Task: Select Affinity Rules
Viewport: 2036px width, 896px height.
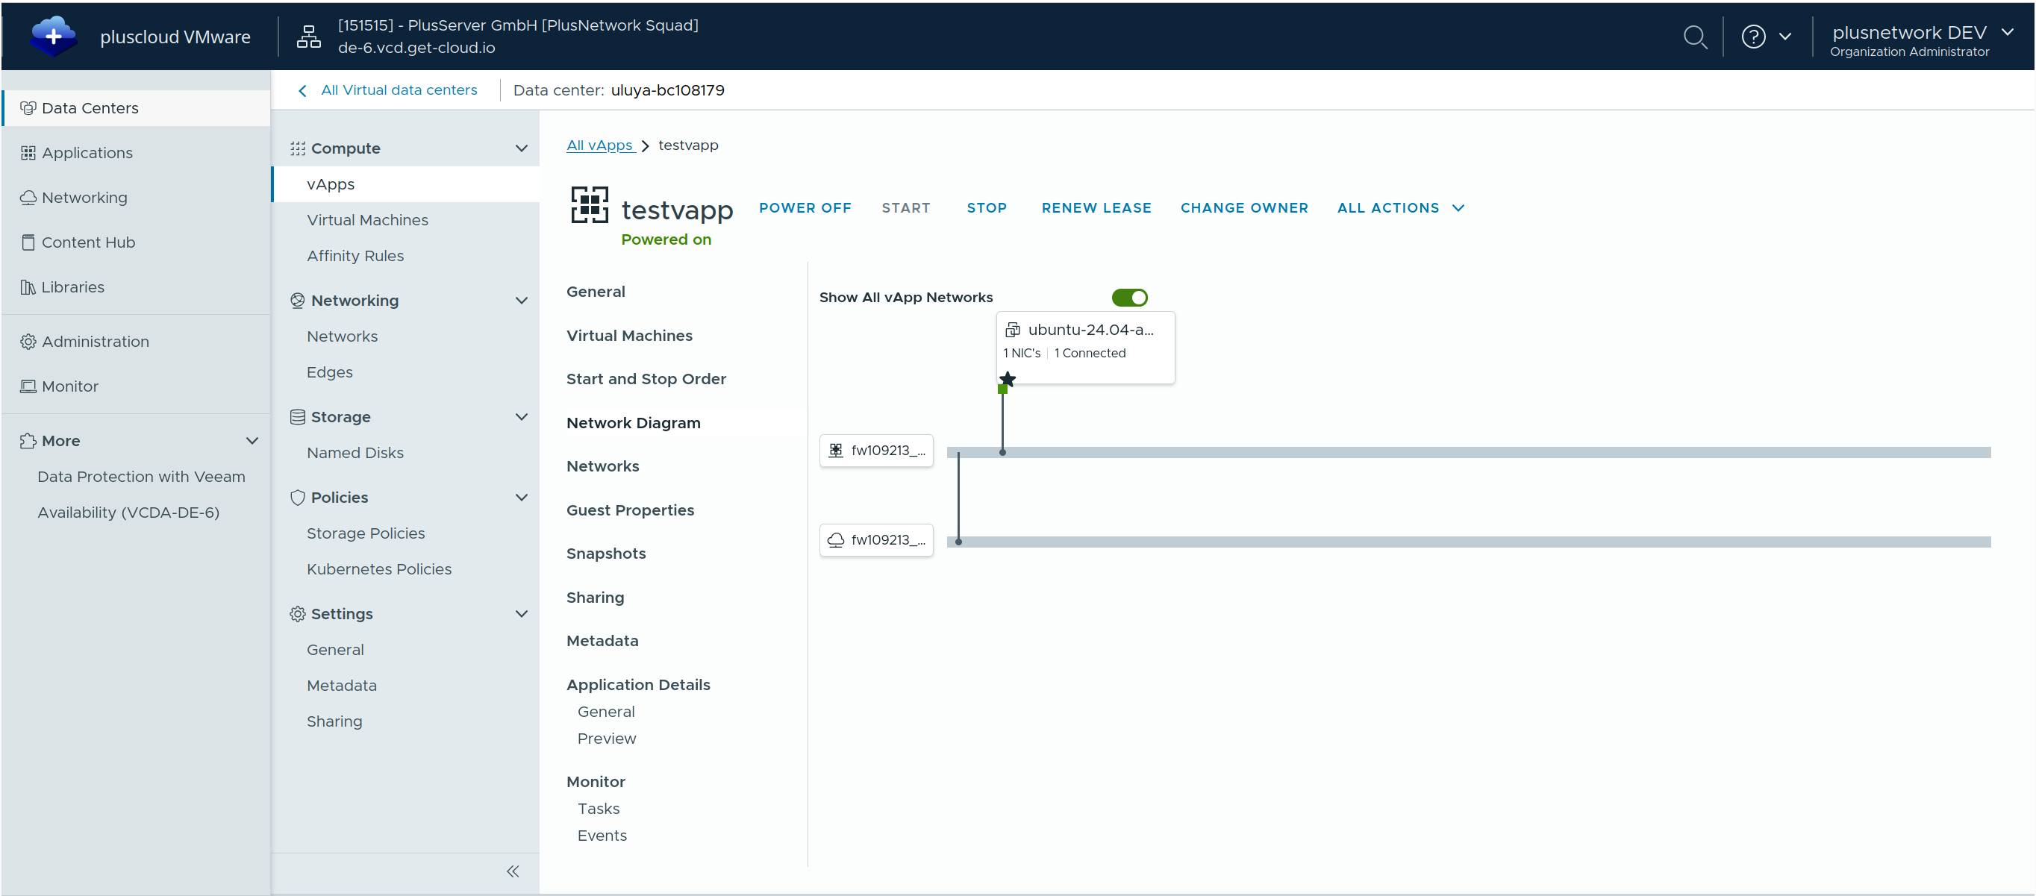Action: pyautogui.click(x=355, y=256)
